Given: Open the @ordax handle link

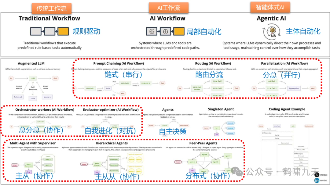Looking at the screenshot, I should [324, 175].
